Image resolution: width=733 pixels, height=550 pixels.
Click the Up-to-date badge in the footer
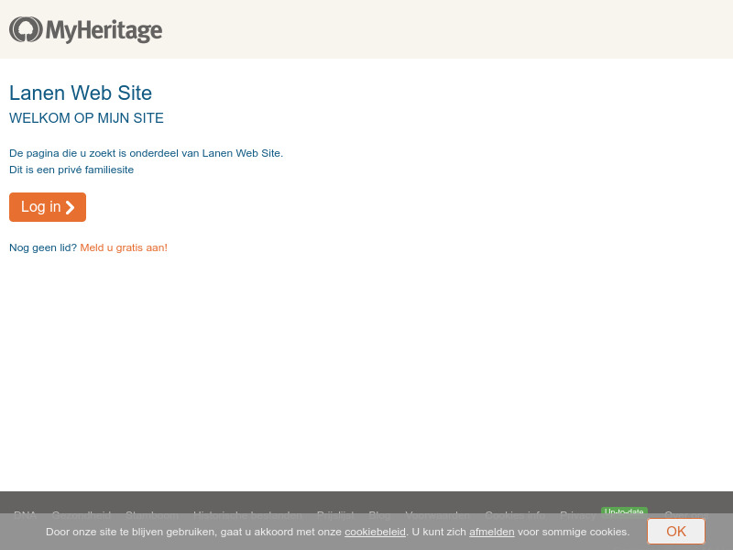(x=624, y=512)
